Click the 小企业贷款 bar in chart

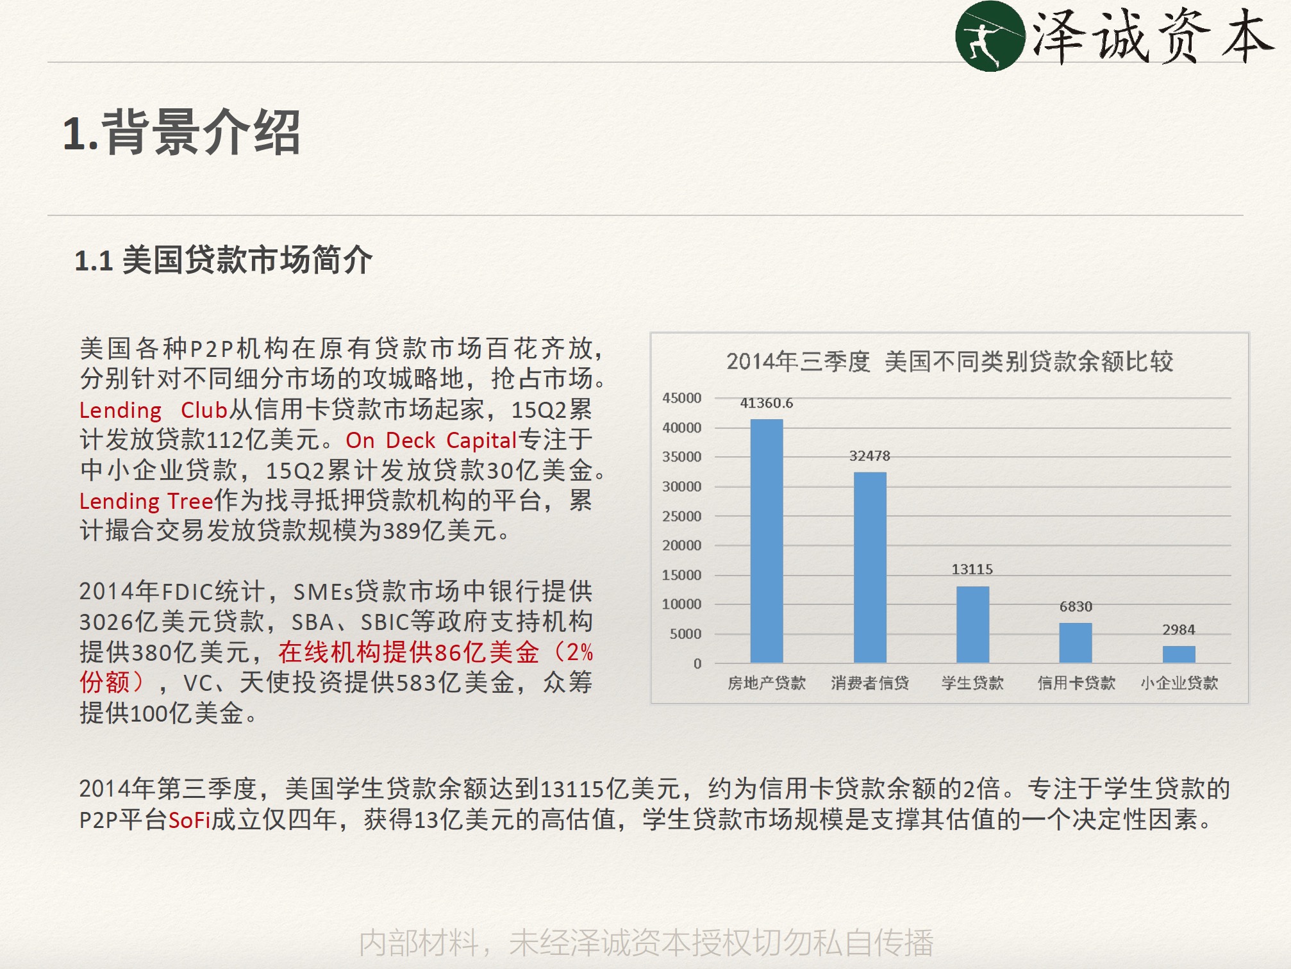coord(1179,654)
